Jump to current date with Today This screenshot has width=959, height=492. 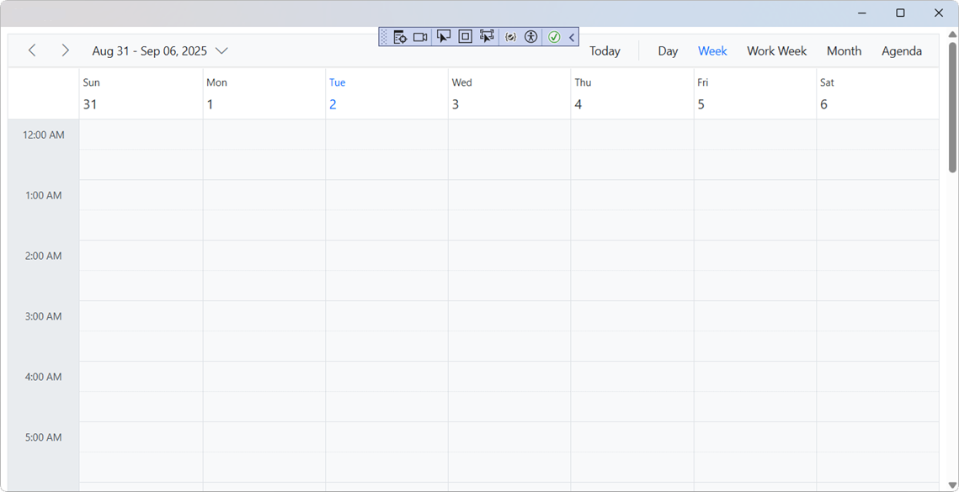point(605,50)
